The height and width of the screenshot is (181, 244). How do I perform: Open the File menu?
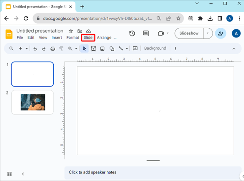20,38
